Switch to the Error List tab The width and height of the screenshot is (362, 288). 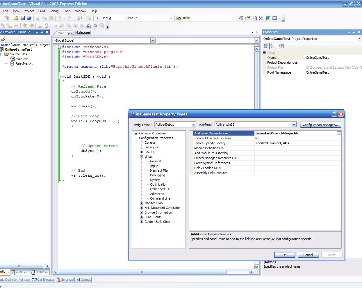65,280
